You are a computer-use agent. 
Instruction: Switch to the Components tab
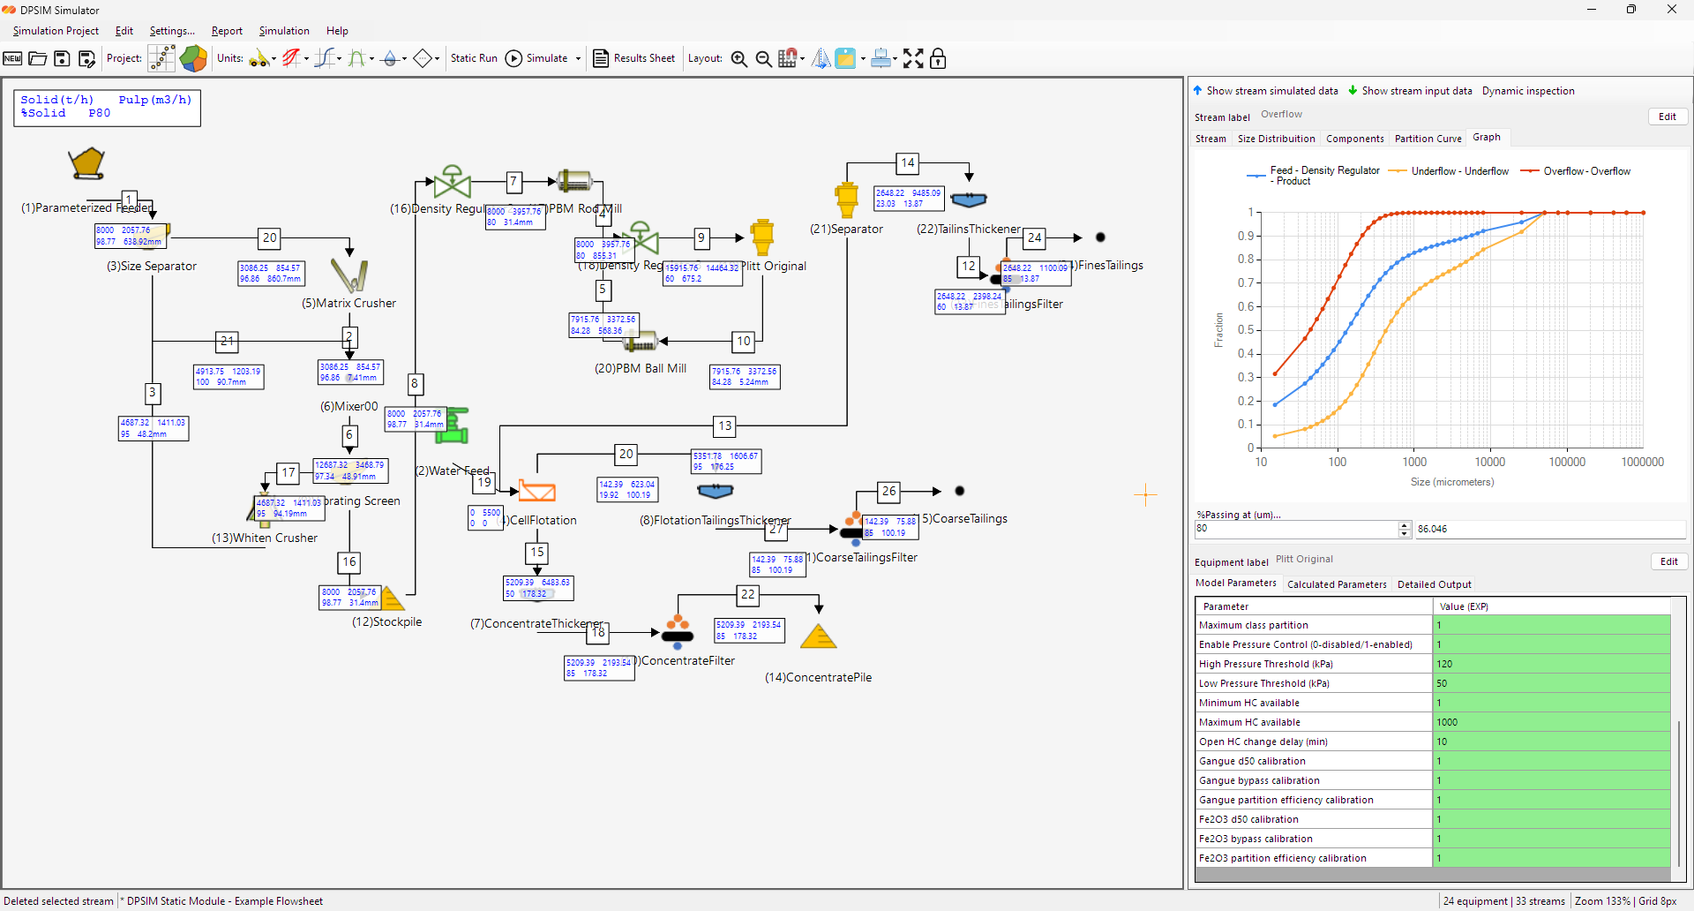tap(1355, 139)
